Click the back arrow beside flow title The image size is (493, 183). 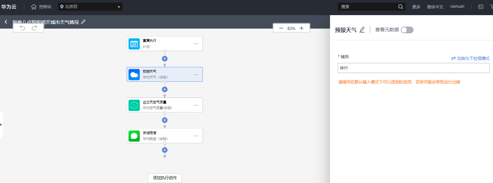point(6,22)
